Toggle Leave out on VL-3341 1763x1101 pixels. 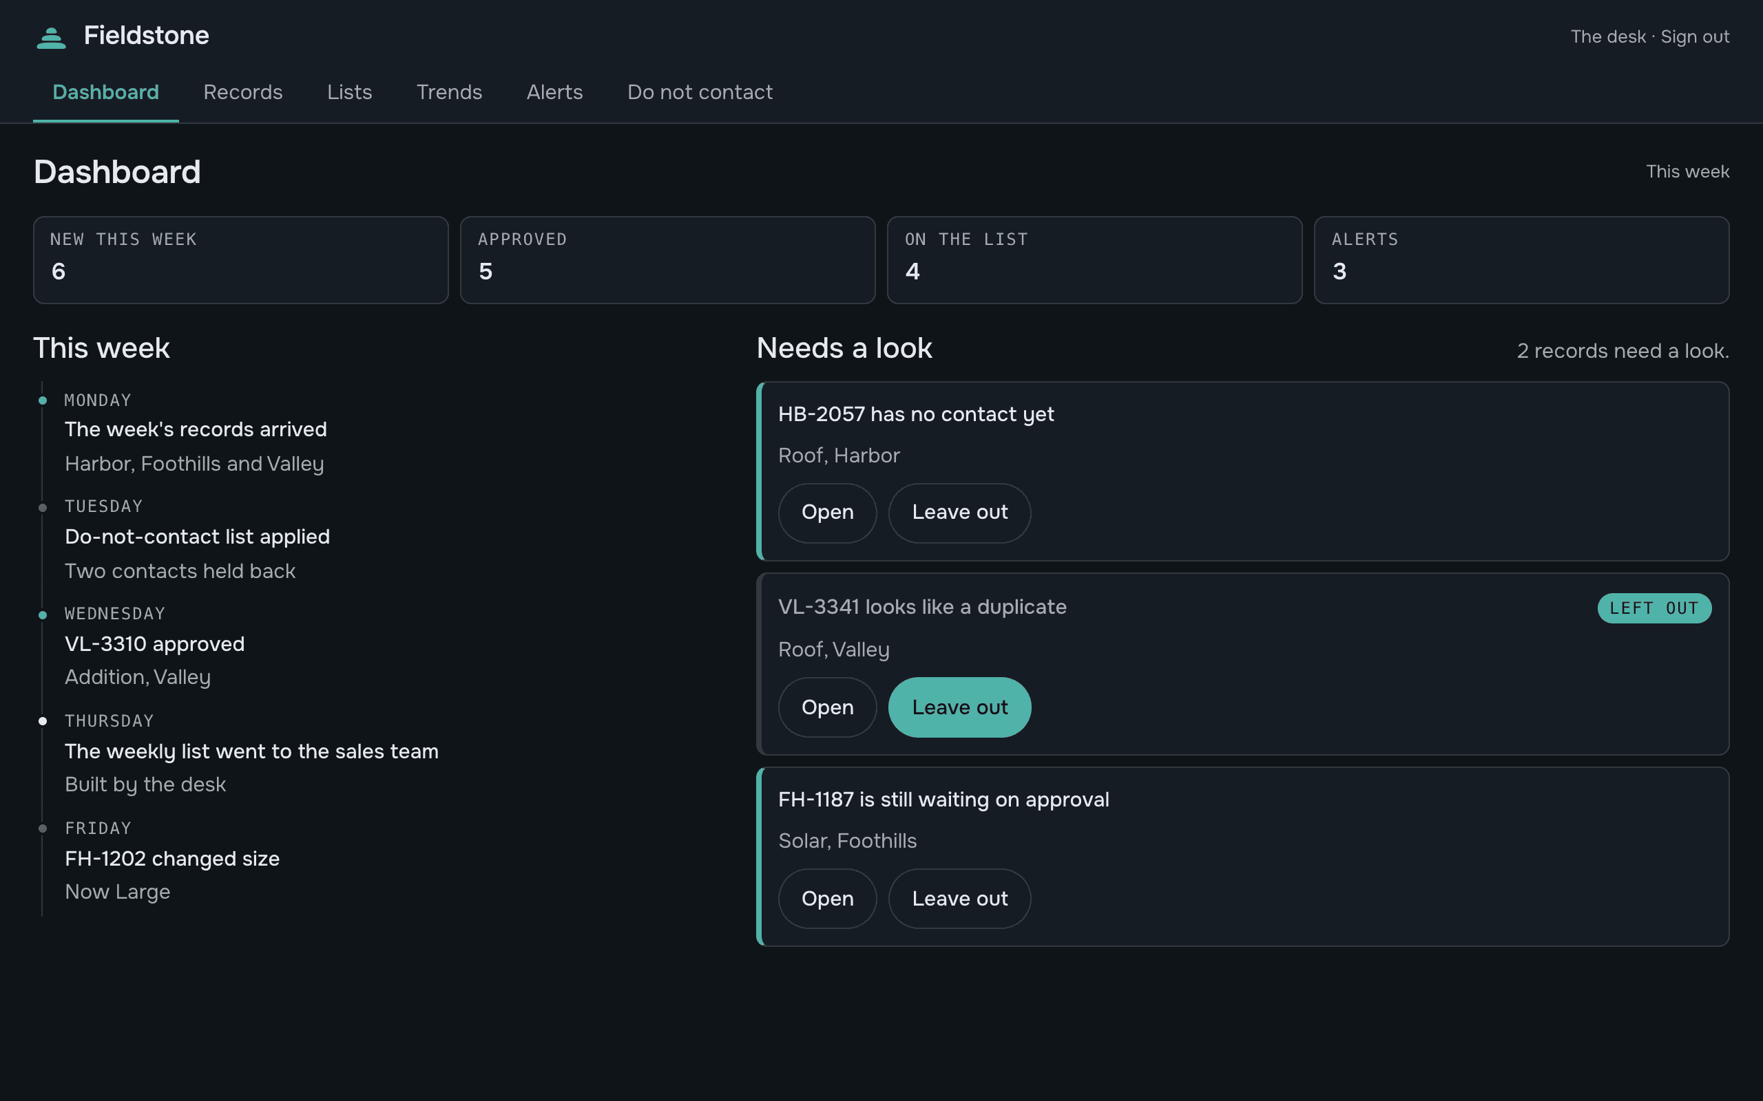tap(959, 707)
